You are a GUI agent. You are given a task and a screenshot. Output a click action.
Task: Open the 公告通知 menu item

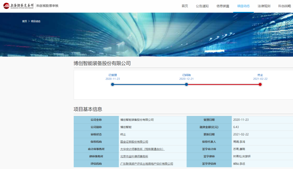click(202, 6)
